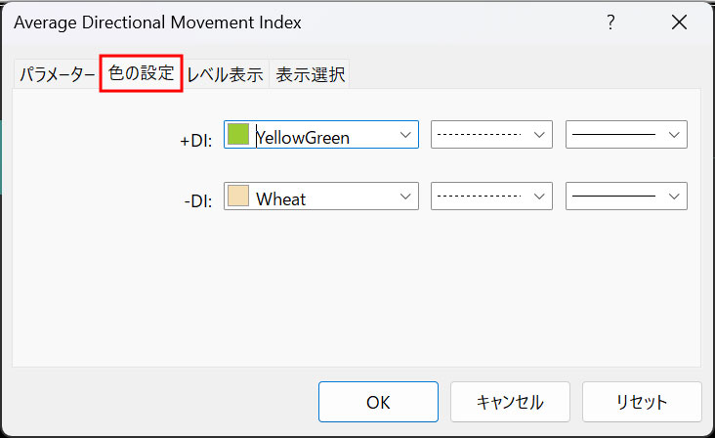
Task: Go to the 表示選択 tab
Action: point(310,74)
